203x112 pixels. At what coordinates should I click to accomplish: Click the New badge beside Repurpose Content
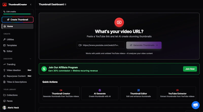click(x=29, y=76)
